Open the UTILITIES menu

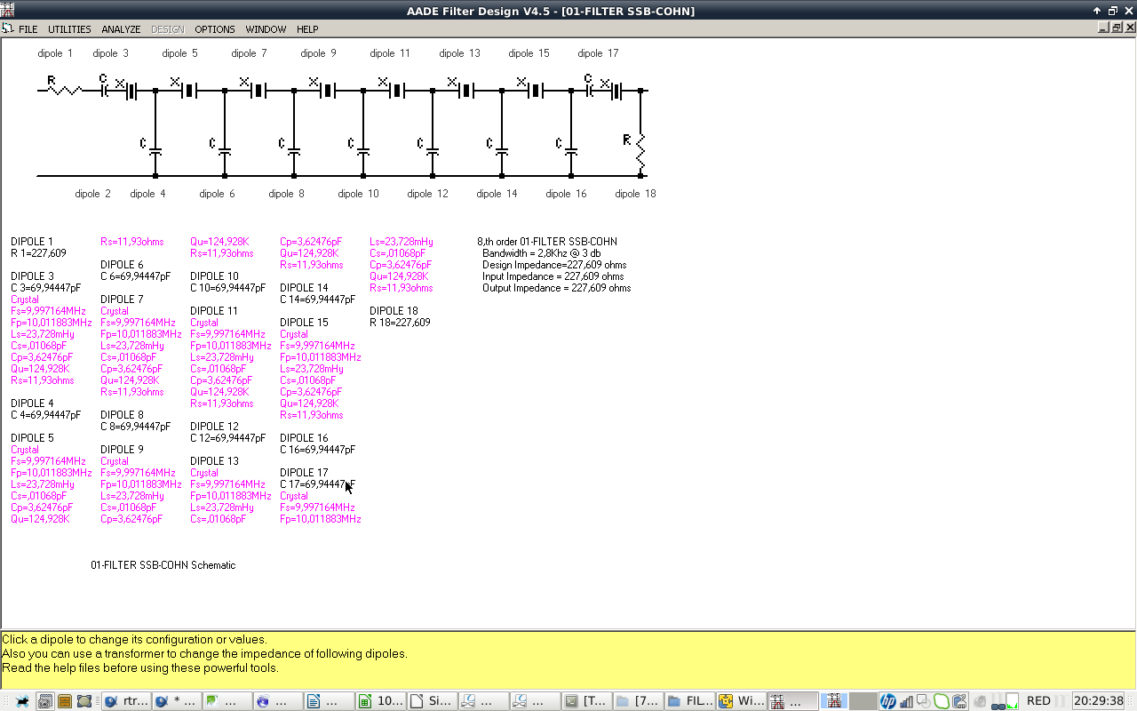pyautogui.click(x=69, y=29)
